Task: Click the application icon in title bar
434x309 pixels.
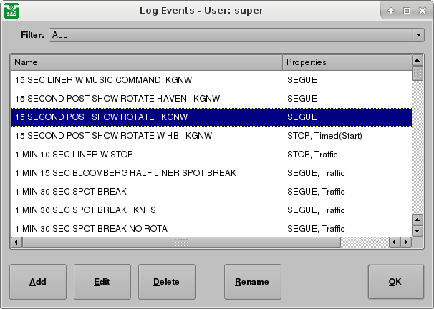Action: point(11,11)
